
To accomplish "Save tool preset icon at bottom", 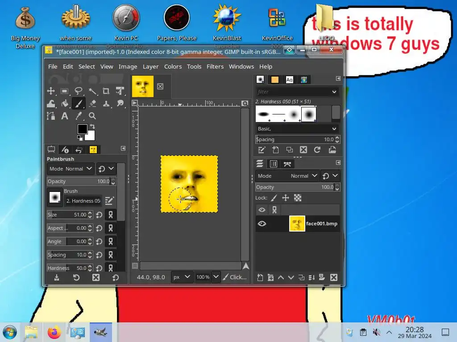I will (57, 278).
